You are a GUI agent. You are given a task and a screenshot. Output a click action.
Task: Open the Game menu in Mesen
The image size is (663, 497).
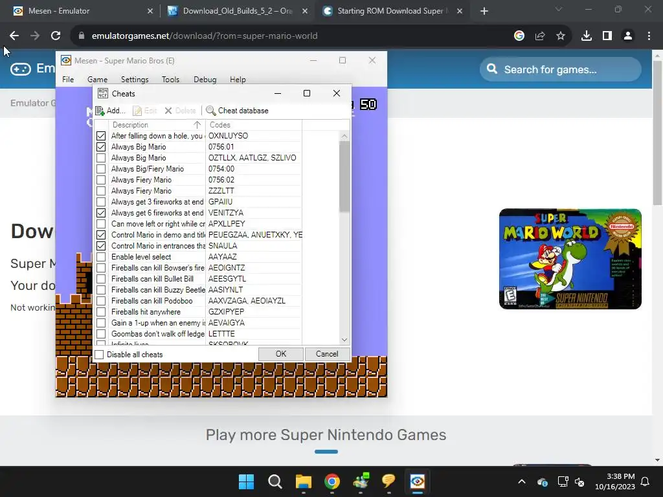pos(97,80)
